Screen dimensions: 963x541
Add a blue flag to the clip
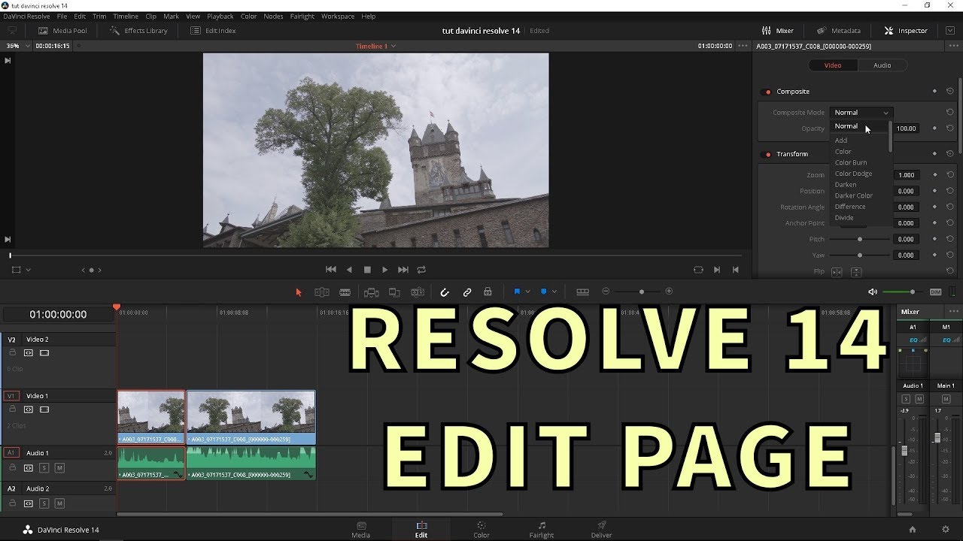[517, 292]
